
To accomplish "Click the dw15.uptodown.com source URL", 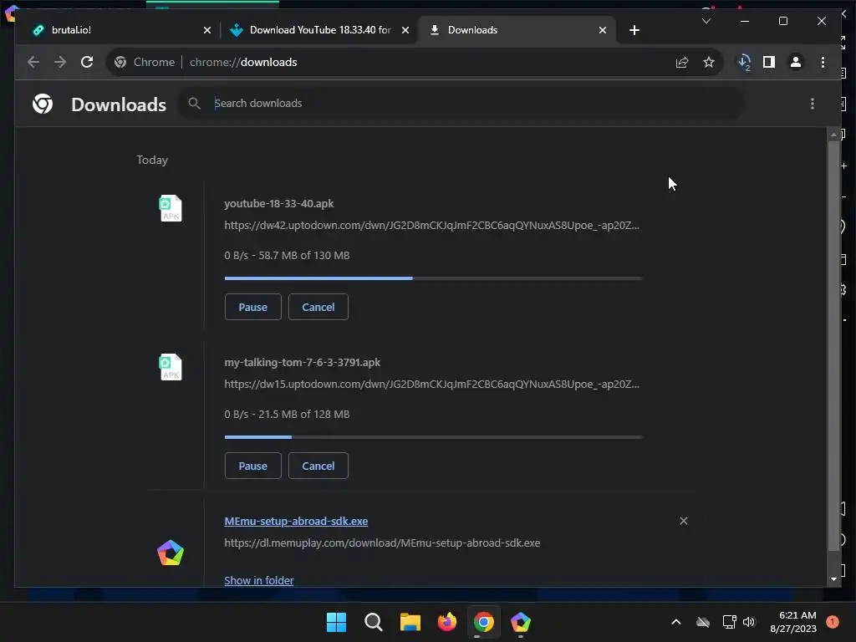I will click(x=432, y=385).
